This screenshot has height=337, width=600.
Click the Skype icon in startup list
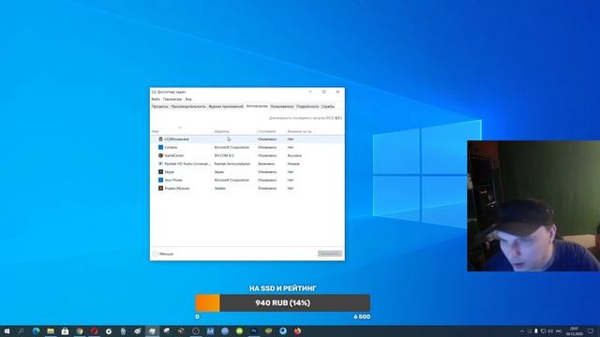(160, 172)
